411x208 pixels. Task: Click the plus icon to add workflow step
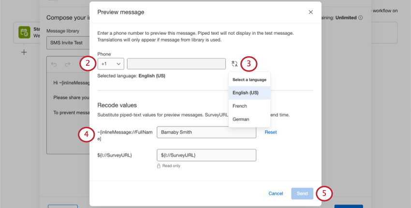(x=24, y=52)
